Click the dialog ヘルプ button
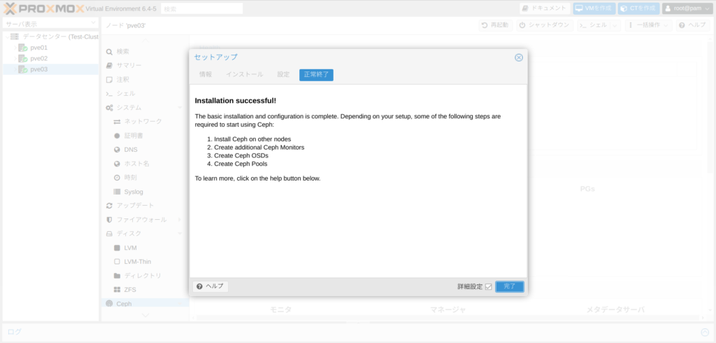The image size is (716, 343). [210, 286]
